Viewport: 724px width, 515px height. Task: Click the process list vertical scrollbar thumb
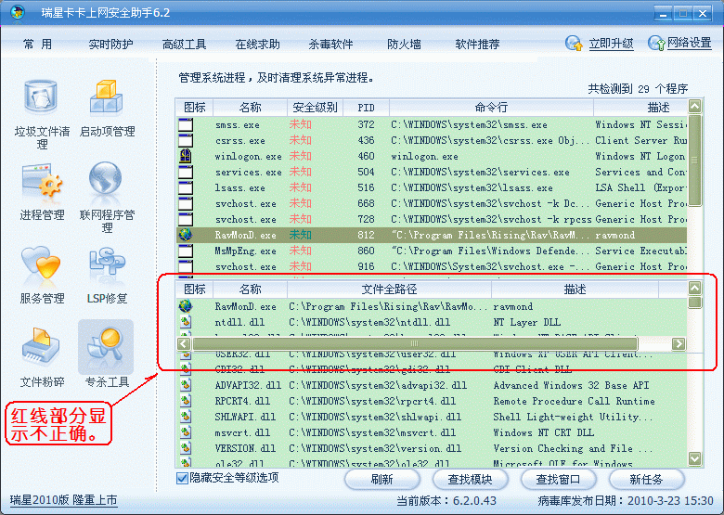695,161
